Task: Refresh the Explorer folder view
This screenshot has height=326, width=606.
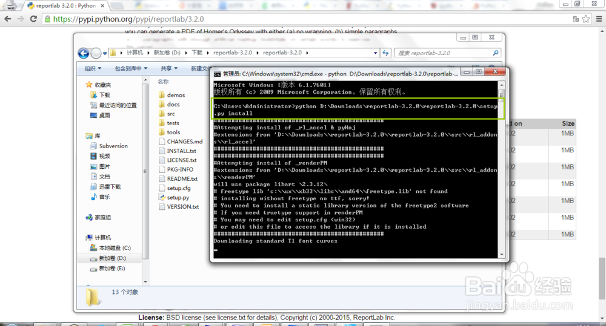Action: [x=385, y=53]
